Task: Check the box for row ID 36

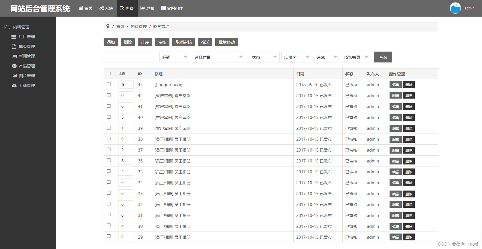Action: 109,160
